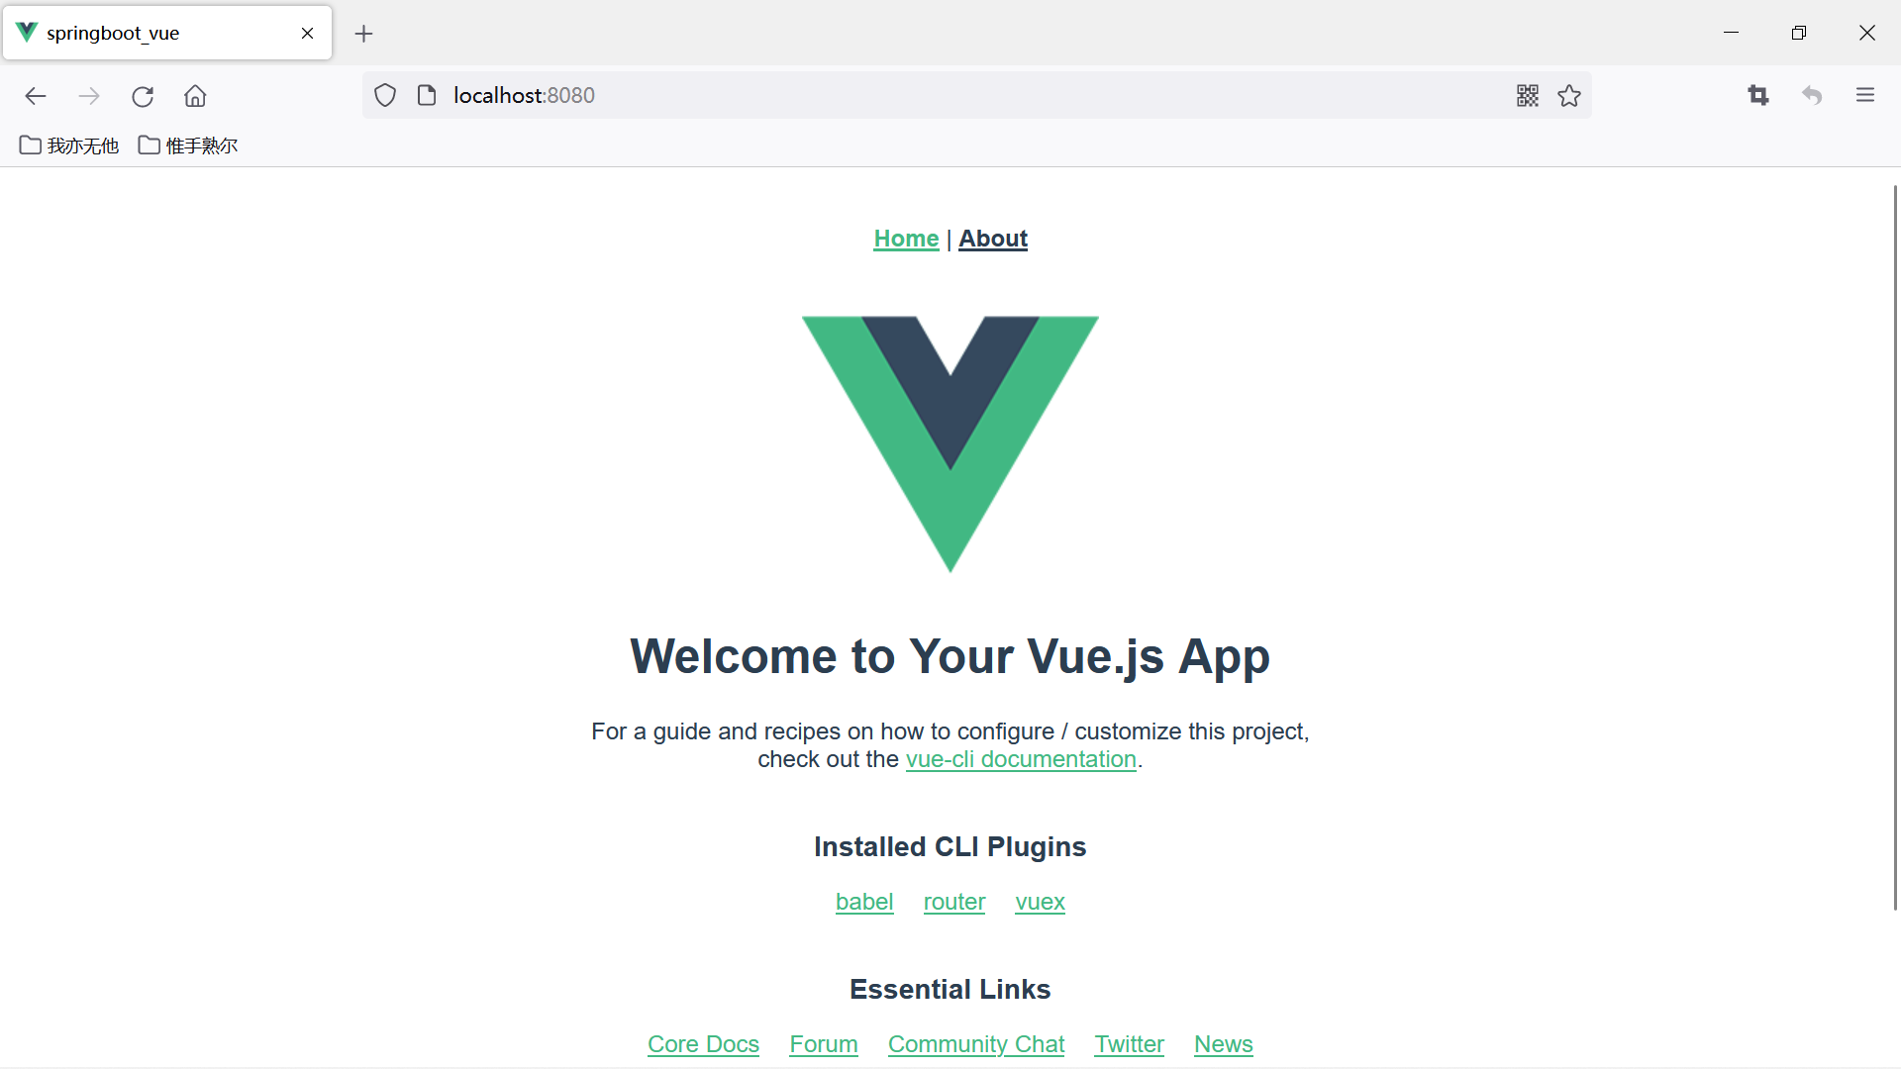The height and width of the screenshot is (1069, 1901).
Task: Click the browser back navigation arrow
Action: [x=37, y=95]
